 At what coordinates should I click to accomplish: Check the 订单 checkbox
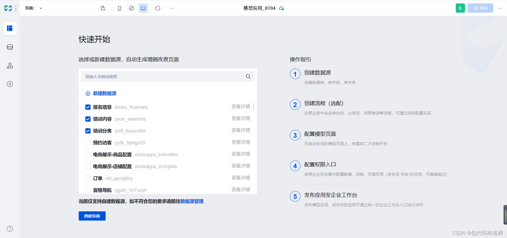coord(88,178)
